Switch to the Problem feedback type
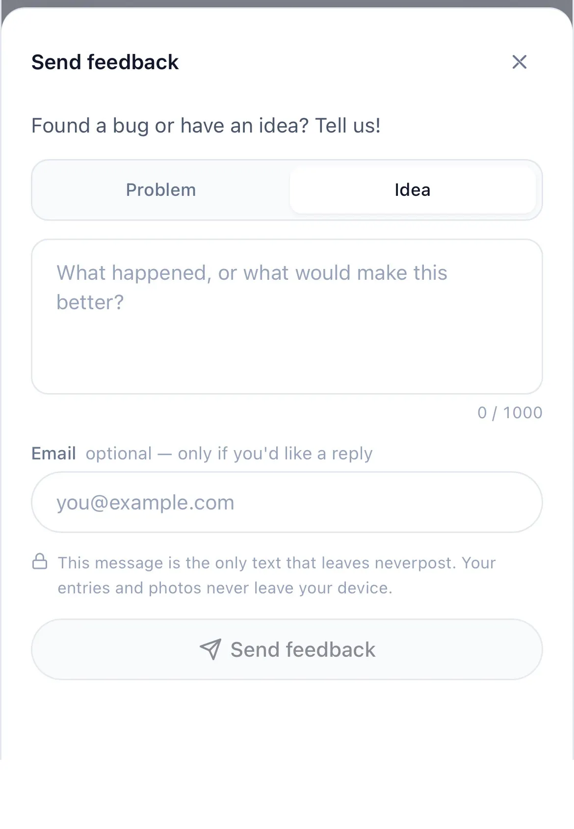The image size is (574, 829). (161, 190)
